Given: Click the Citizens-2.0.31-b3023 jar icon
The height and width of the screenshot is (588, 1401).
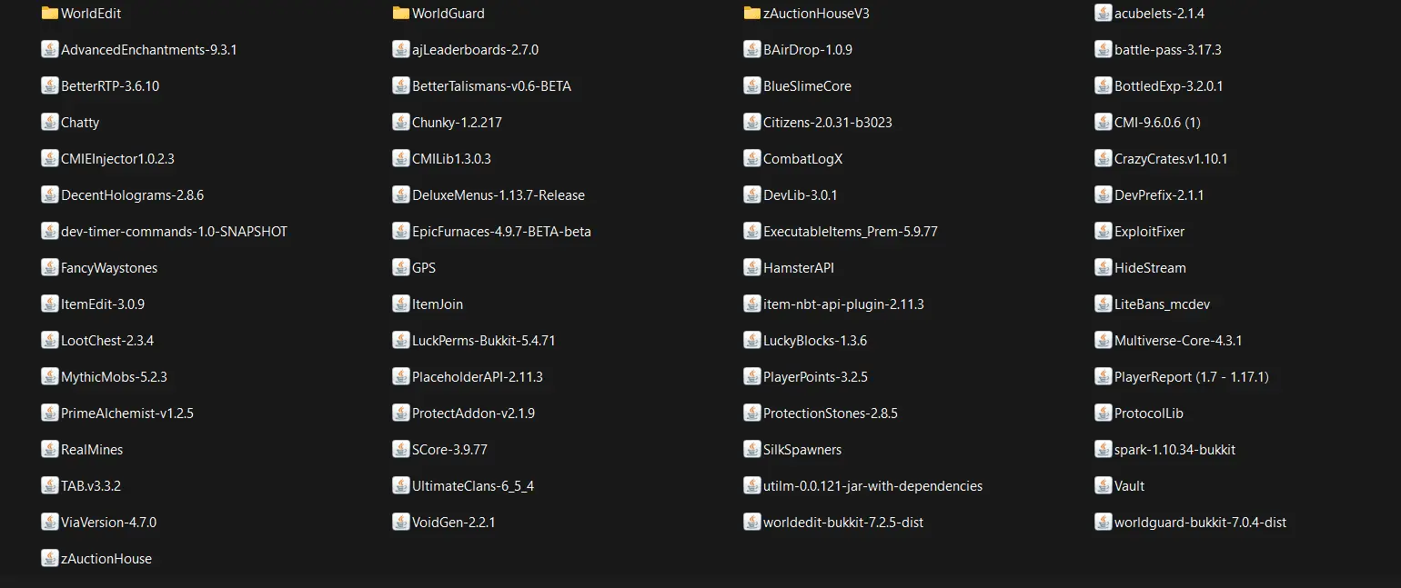Looking at the screenshot, I should 751,122.
